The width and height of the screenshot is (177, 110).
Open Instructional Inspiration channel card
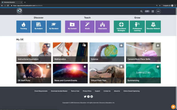pyautogui.click(x=34, y=52)
